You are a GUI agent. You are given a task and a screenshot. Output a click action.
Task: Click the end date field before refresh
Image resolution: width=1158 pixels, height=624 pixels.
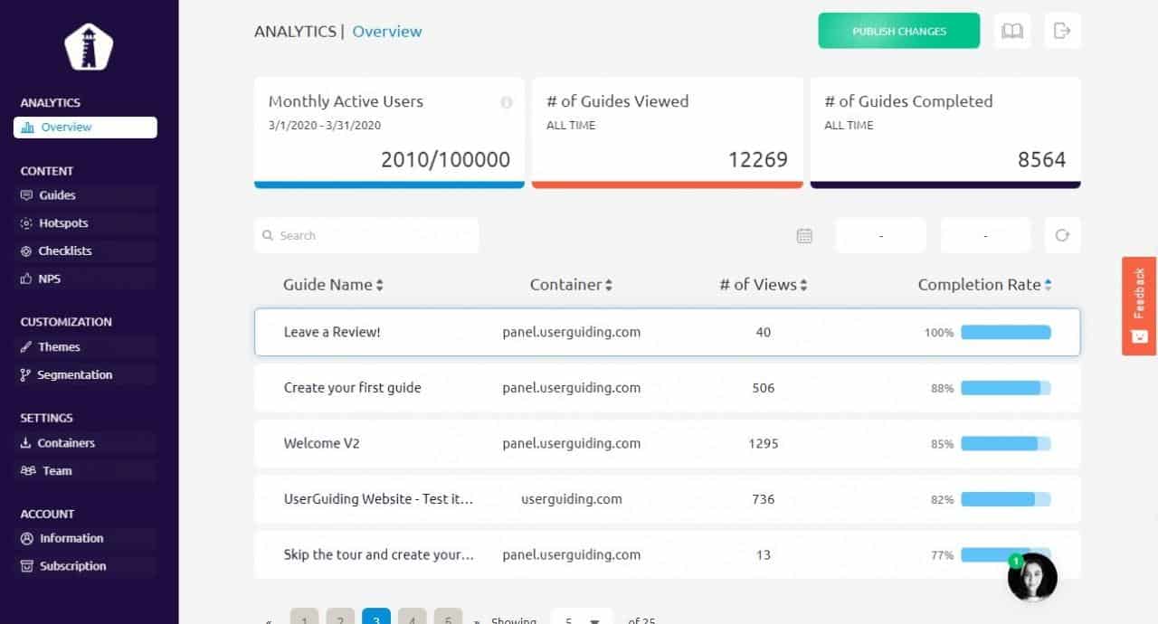point(985,236)
